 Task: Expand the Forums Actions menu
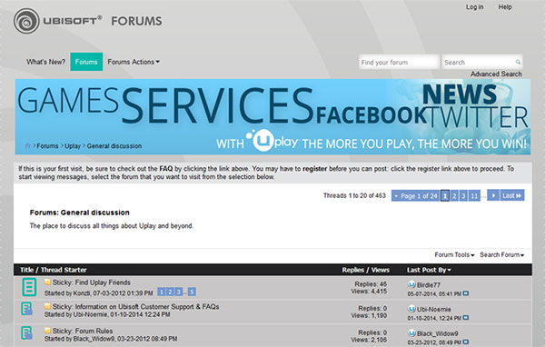coord(134,62)
